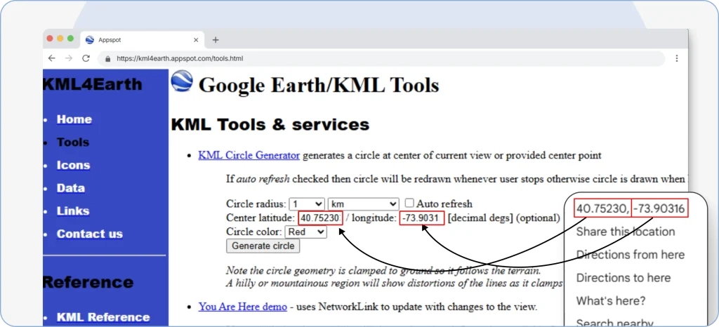Open Contact us in the sidebar
The width and height of the screenshot is (719, 327).
[x=90, y=234]
